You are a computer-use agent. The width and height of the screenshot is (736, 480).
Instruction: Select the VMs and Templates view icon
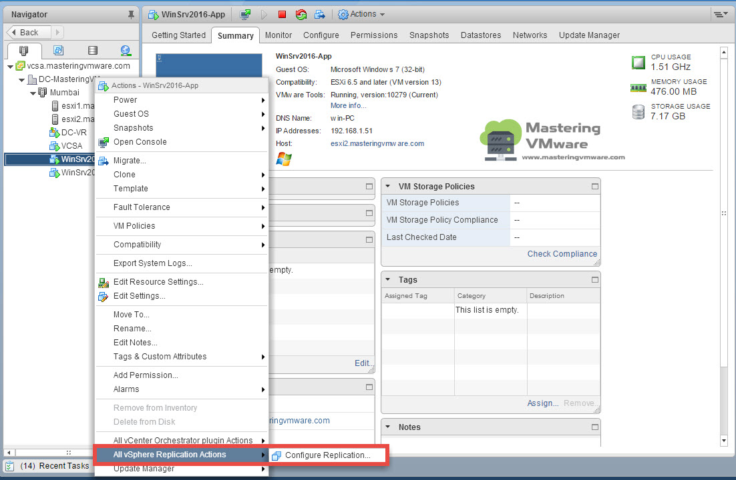point(58,51)
